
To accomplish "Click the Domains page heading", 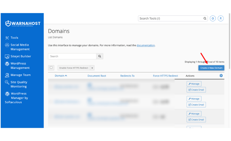I will tap(59, 31).
